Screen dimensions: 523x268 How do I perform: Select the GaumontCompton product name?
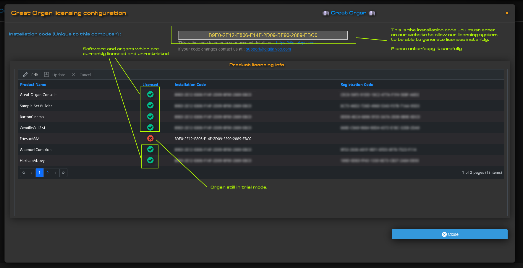35,150
